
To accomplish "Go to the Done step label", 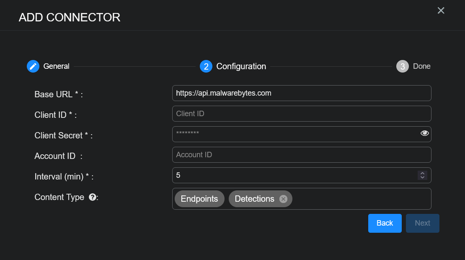I will coord(421,66).
